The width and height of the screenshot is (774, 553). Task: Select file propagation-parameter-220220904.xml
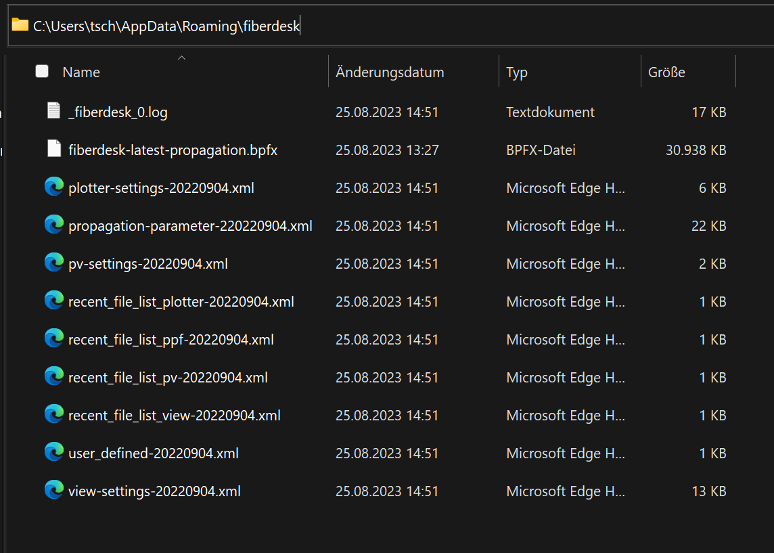190,226
